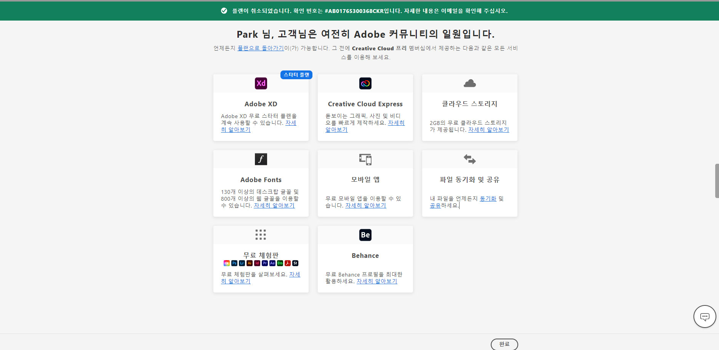
Task: Click the file sync arrows icon
Action: (470, 159)
